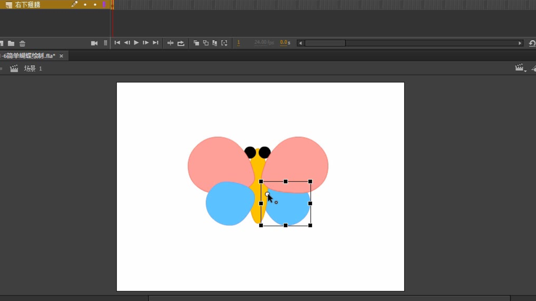Image resolution: width=536 pixels, height=301 pixels.
Task: Click the center frame icon
Action: tap(170, 43)
